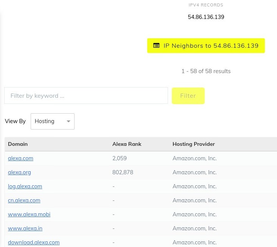Open the alexa.com domain link
Image resolution: width=277 pixels, height=247 pixels.
pos(20,158)
